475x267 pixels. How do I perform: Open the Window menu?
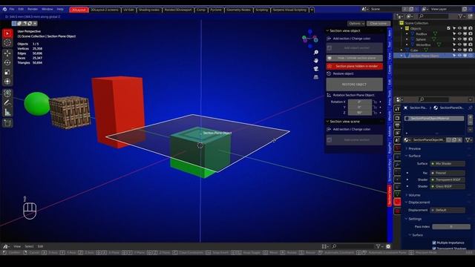pyautogui.click(x=47, y=10)
